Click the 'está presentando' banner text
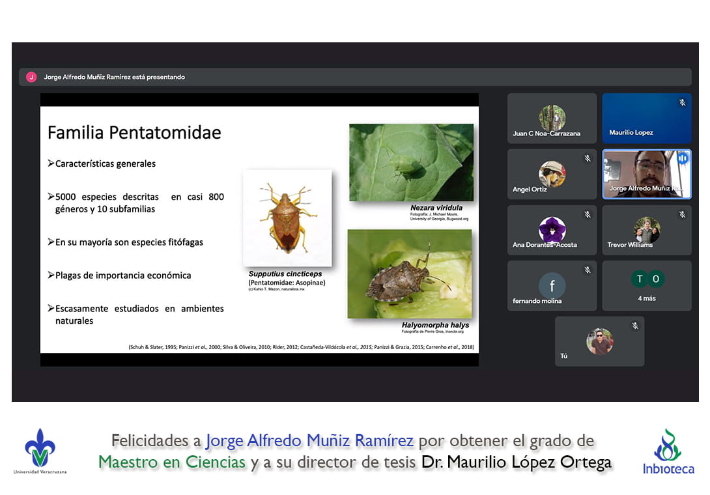Screen dimensions: 710x495 tap(114, 77)
